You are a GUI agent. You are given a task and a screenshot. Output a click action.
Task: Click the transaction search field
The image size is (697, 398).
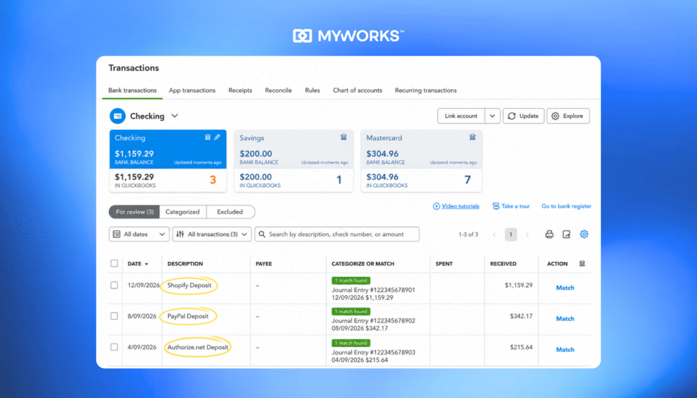pyautogui.click(x=337, y=234)
